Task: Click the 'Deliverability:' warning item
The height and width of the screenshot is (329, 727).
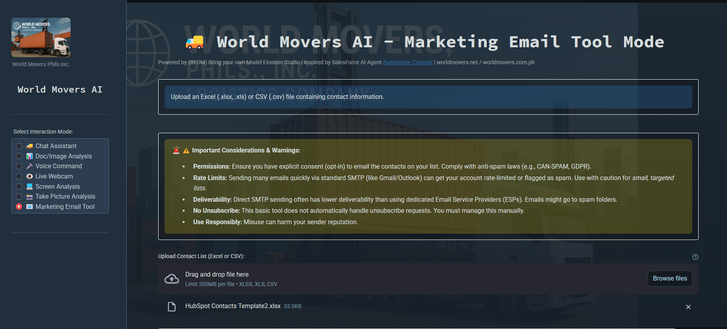Action: [x=405, y=200]
